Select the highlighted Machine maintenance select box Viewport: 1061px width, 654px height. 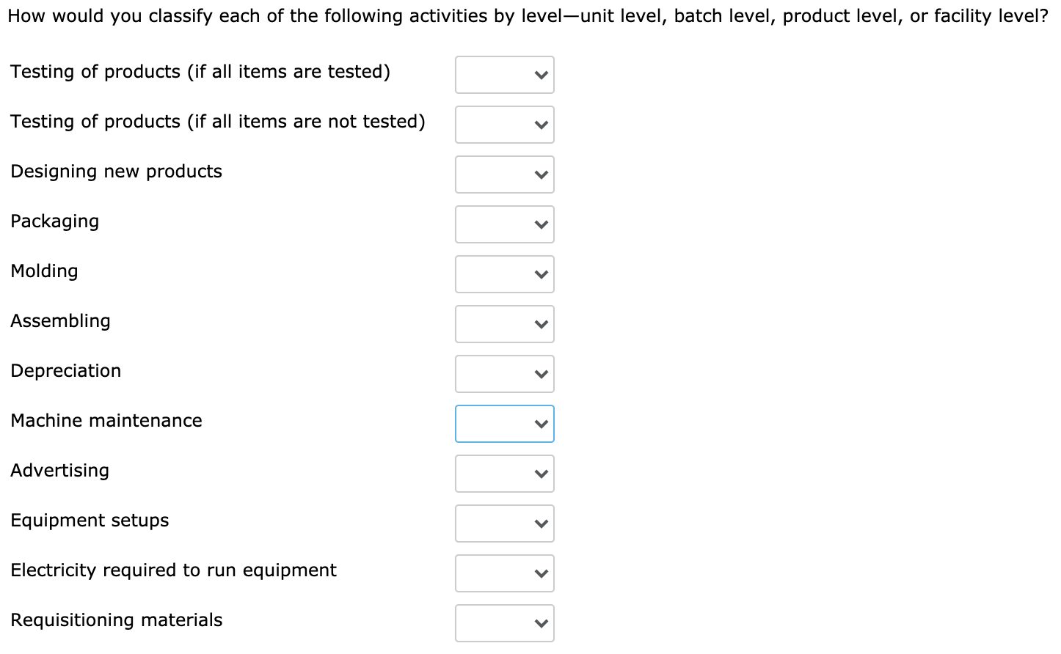tap(504, 424)
